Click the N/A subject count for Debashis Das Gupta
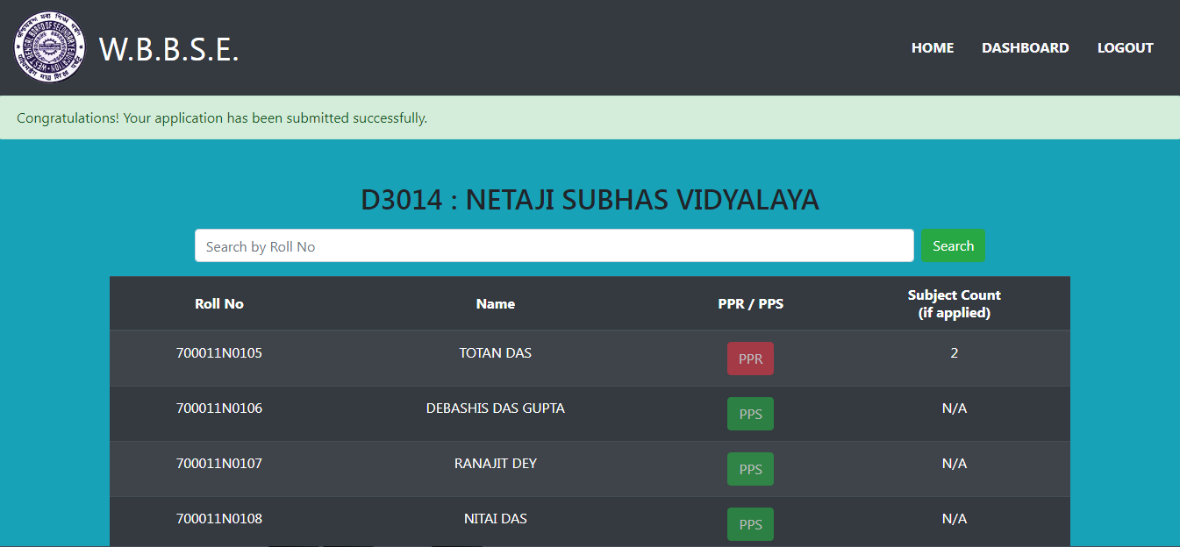 click(x=955, y=408)
